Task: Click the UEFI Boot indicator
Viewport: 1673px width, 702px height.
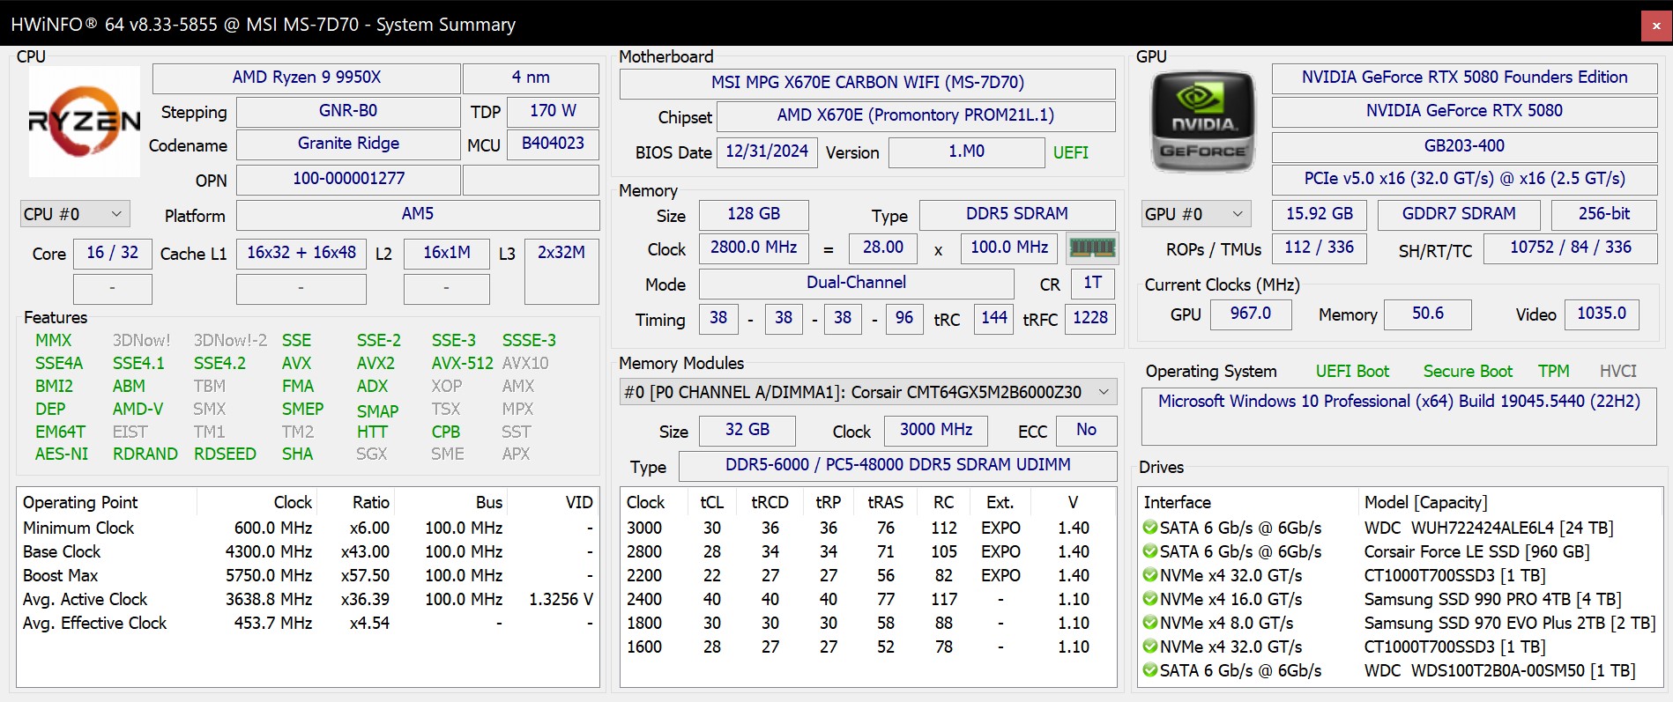Action: pos(1352,371)
